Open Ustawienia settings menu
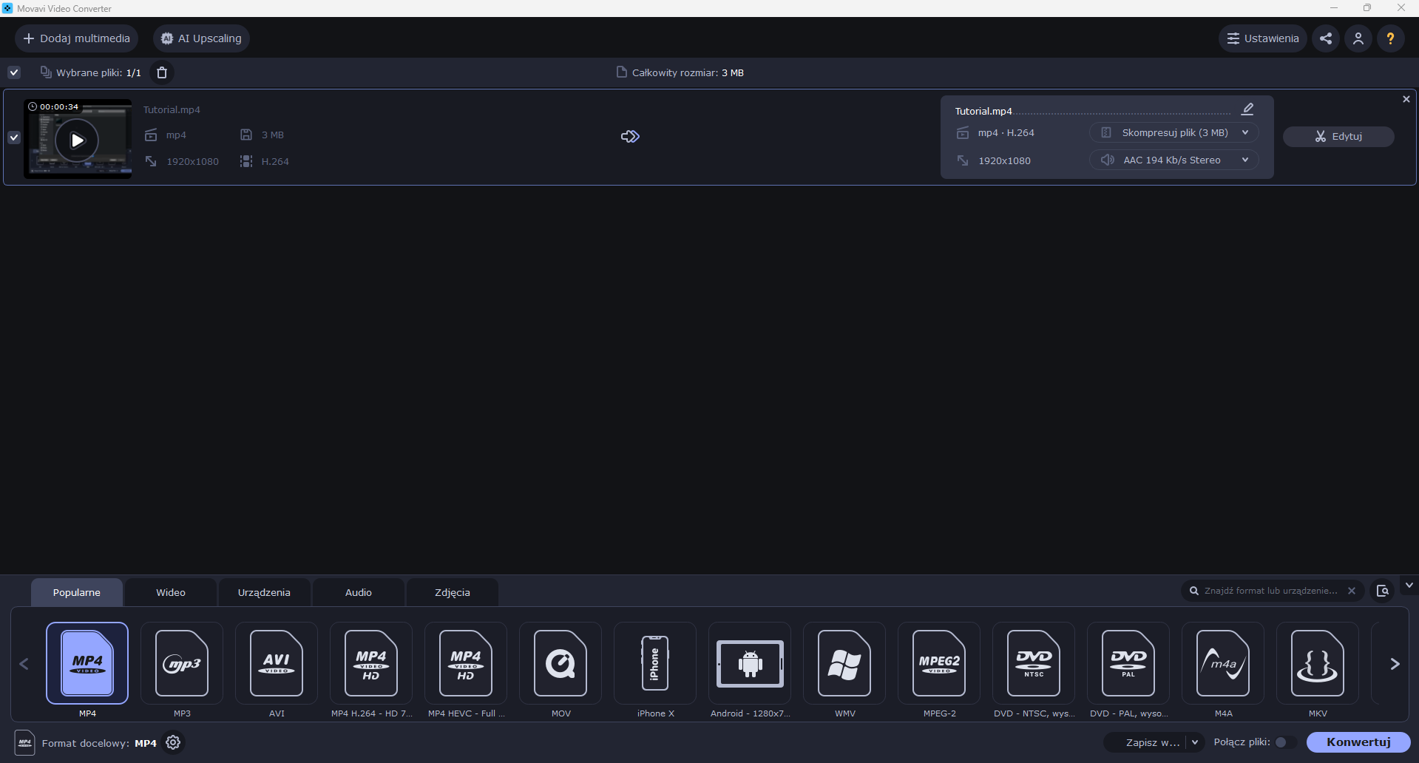This screenshot has height=763, width=1419. (1263, 38)
